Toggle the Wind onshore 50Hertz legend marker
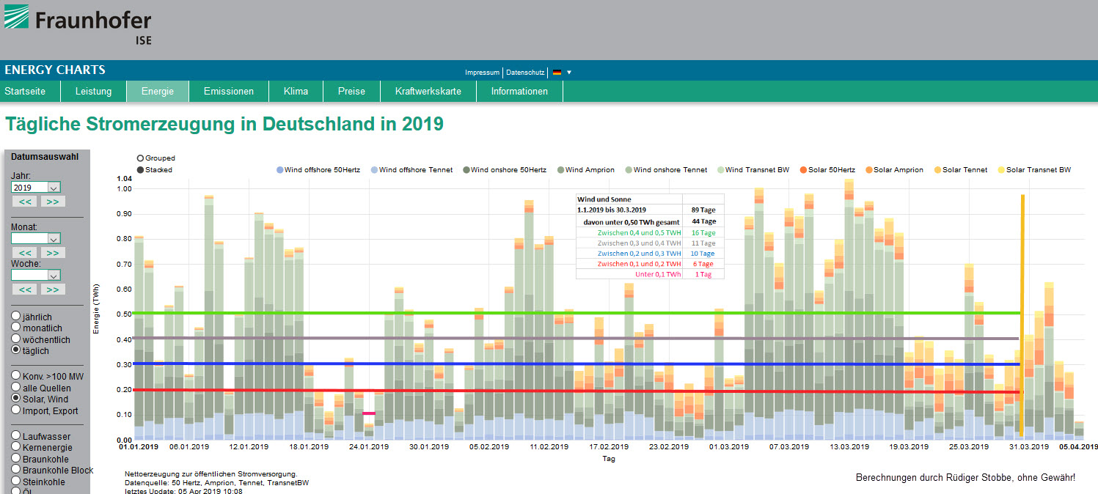The image size is (1098, 494). 466,170
